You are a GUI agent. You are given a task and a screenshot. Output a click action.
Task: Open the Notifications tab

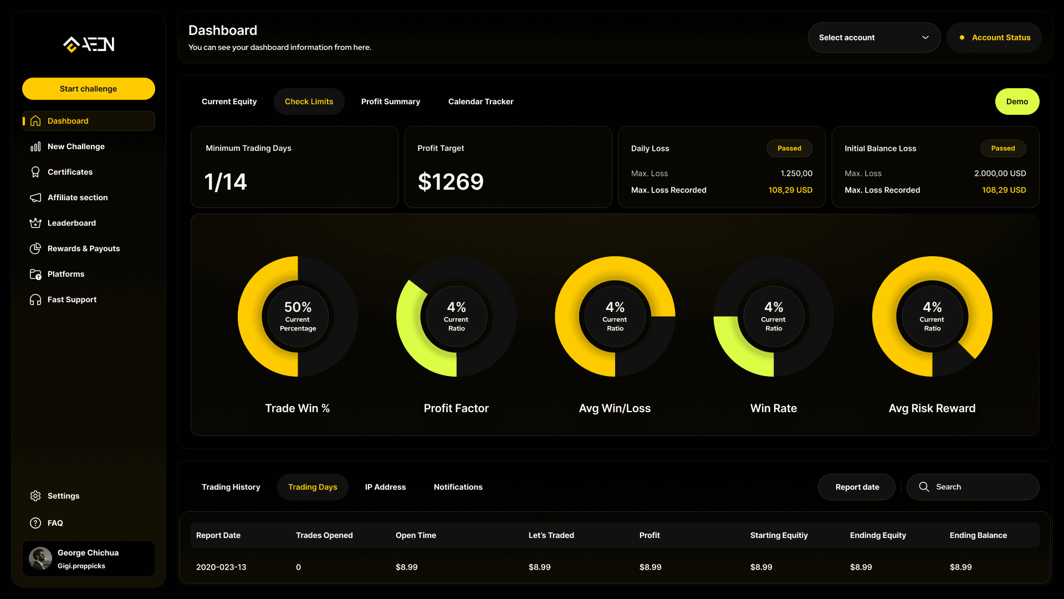point(458,487)
